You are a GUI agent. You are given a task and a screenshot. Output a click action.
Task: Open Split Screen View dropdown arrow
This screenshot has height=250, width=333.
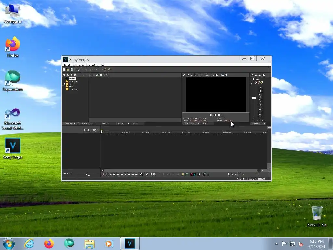(198, 75)
